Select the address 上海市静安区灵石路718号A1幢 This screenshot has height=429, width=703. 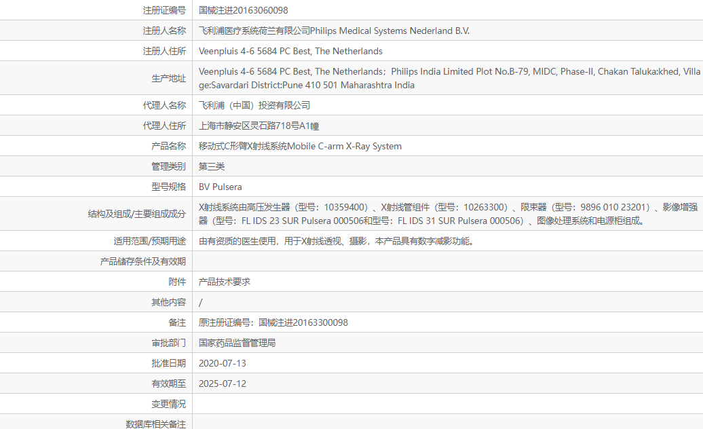point(259,126)
